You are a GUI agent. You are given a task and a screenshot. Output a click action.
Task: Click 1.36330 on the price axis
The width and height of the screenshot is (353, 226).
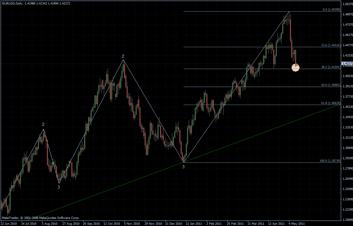348,107
